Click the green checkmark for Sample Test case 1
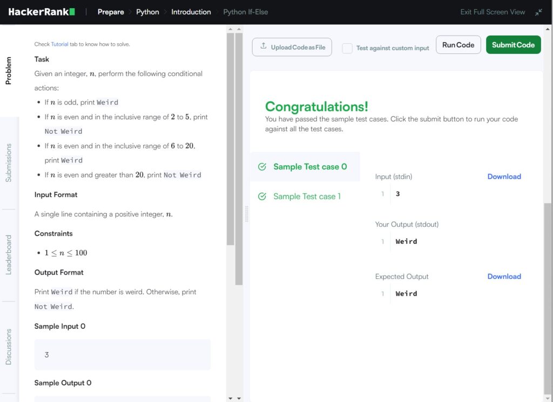Screen dimensions: 553x402 click(262, 196)
